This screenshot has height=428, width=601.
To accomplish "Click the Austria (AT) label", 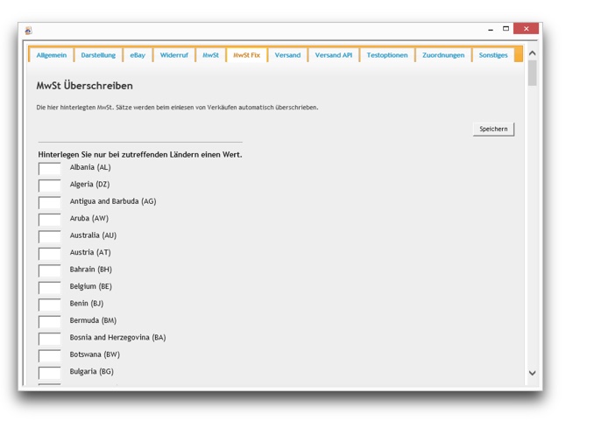I will point(90,253).
